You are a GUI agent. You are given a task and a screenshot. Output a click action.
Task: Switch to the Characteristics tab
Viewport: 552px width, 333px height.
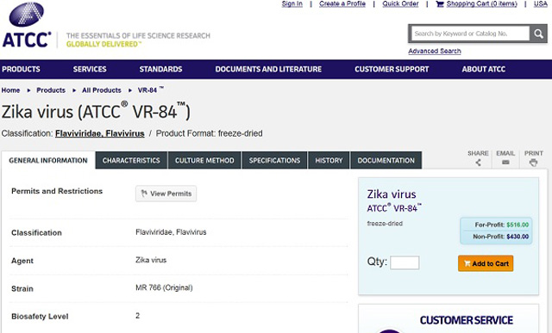pyautogui.click(x=131, y=161)
